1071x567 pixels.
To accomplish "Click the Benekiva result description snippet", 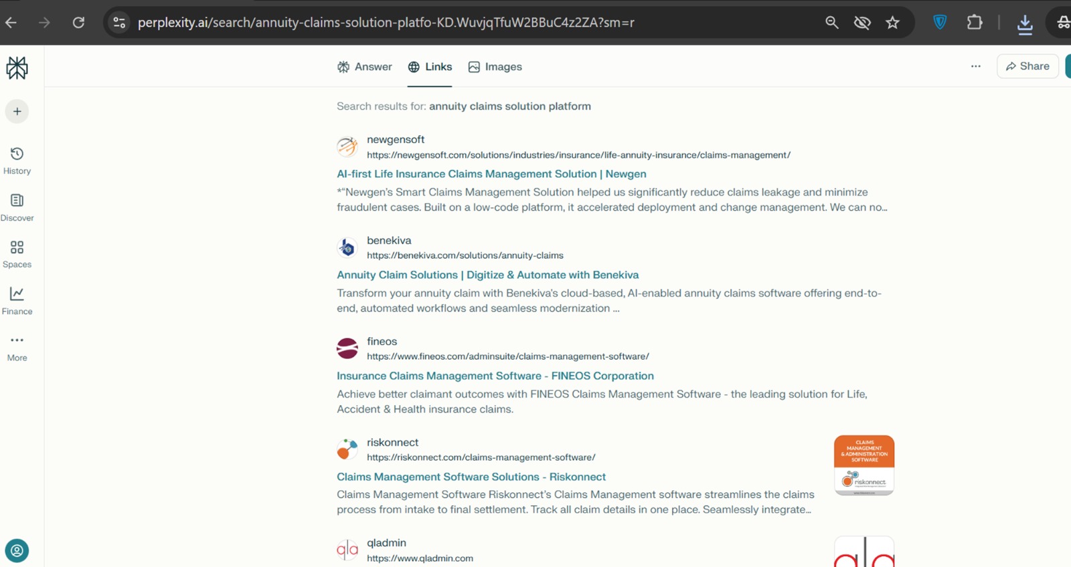I will (x=609, y=301).
